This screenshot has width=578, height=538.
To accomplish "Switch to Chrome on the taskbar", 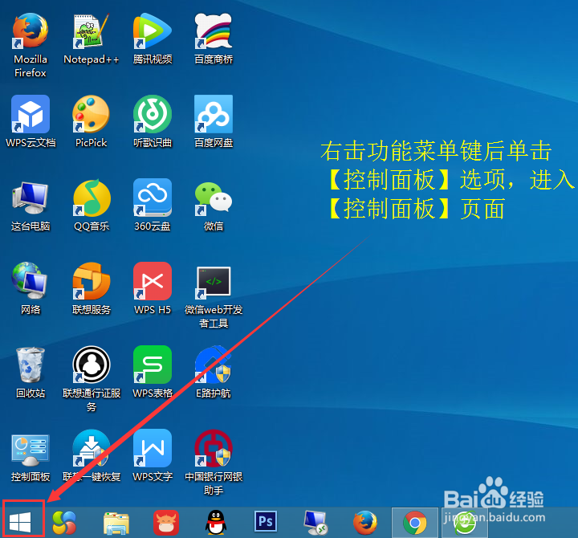I will pos(415,523).
